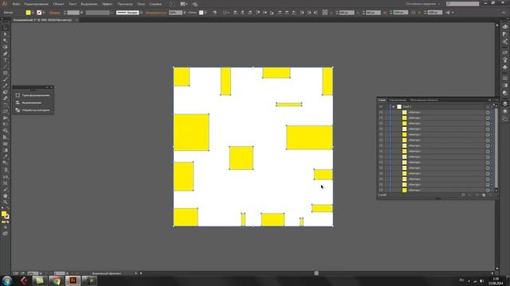This screenshot has width=510, height=286.
Task: Click the target circle of Слой 1
Action: (488, 106)
